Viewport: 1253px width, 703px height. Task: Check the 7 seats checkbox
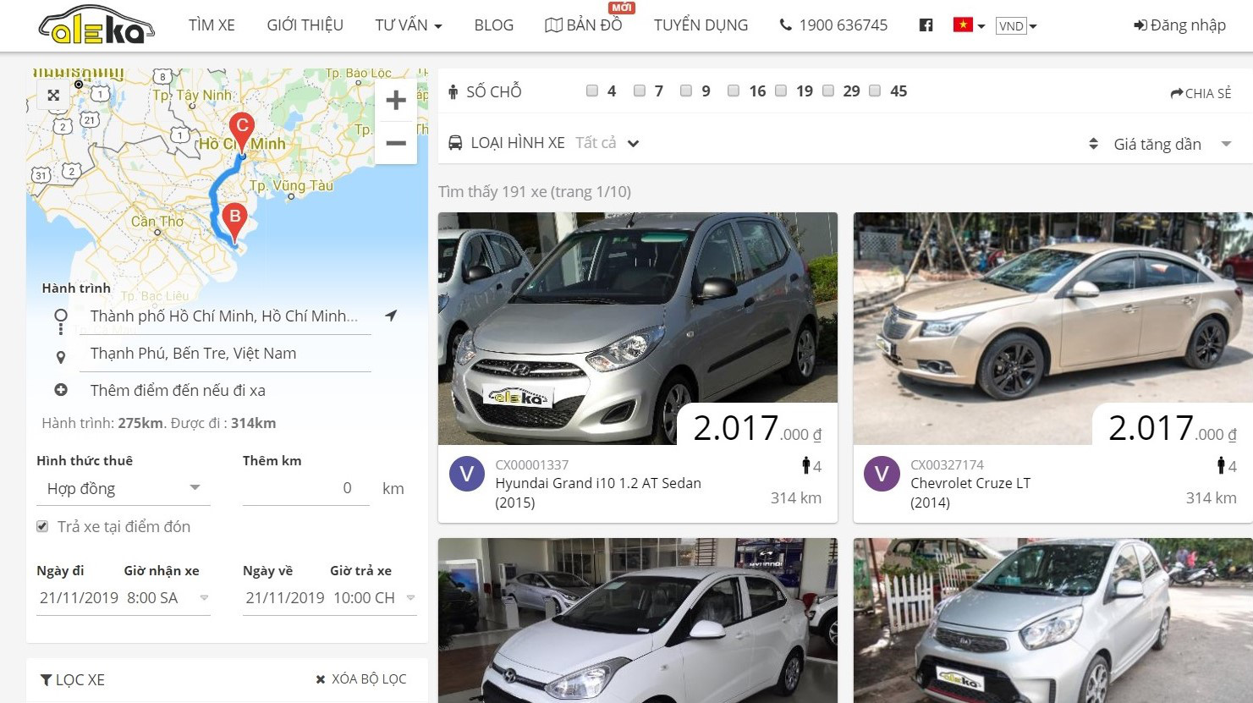click(x=640, y=91)
